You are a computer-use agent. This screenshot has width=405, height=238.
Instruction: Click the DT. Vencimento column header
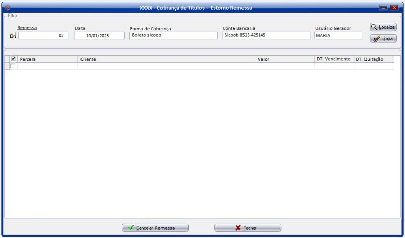pyautogui.click(x=334, y=59)
